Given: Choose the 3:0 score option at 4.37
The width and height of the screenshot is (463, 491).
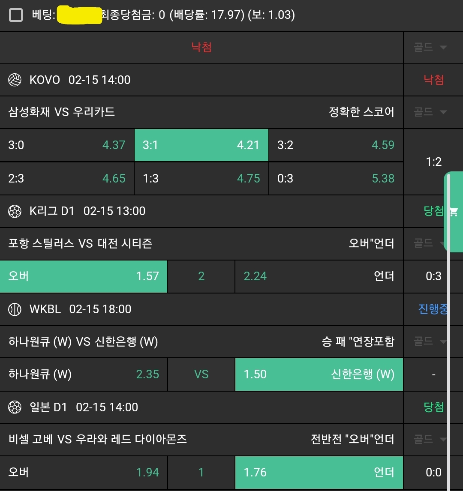Looking at the screenshot, I should click(x=67, y=145).
